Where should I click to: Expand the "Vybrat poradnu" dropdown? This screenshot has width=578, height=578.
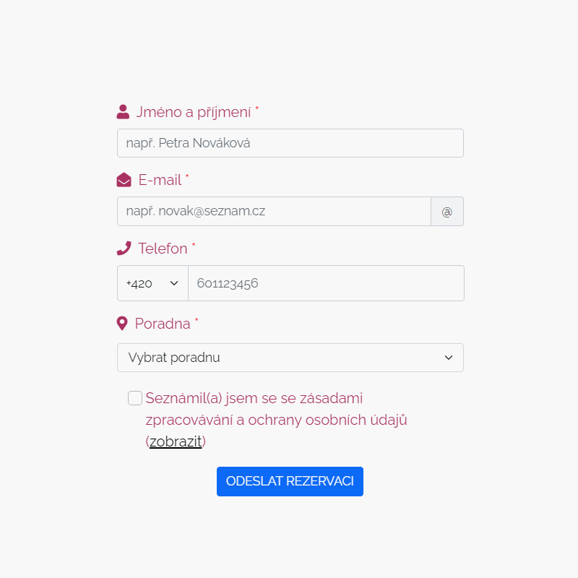click(290, 358)
